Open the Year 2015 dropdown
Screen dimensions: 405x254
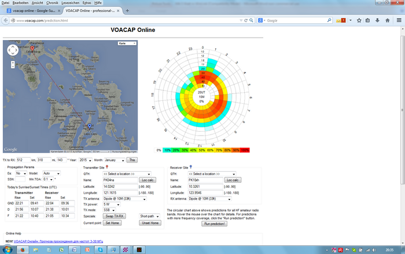coord(85,160)
